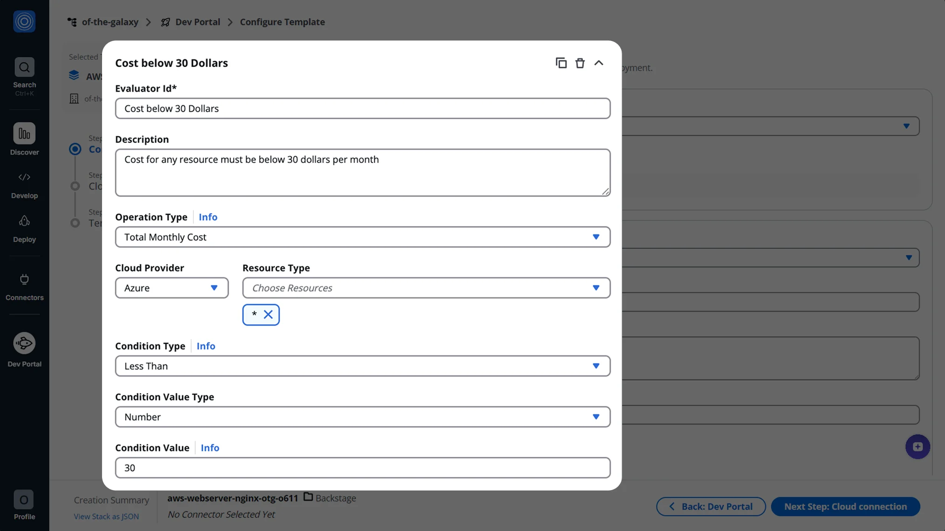The height and width of the screenshot is (531, 945).
Task: Open the Profile avatar in sidebar
Action: click(24, 500)
